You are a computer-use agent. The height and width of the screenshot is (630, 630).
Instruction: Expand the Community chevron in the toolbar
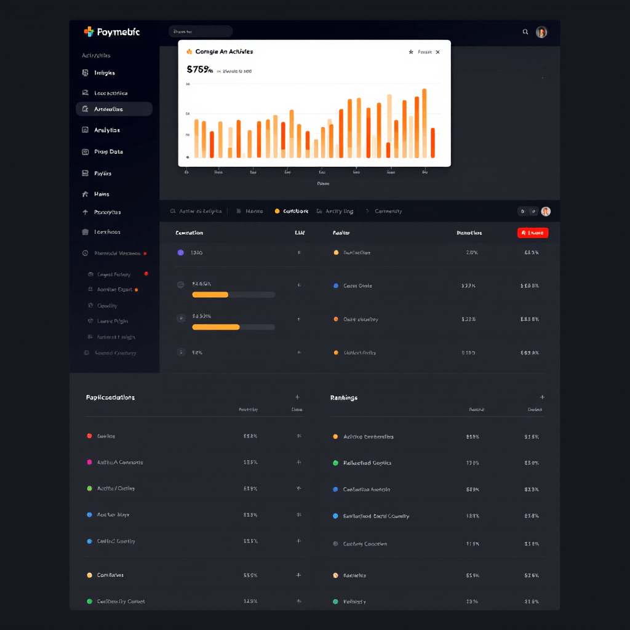(367, 211)
